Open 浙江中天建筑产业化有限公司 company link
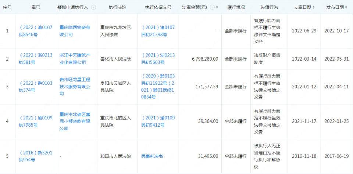Image resolution: width=353 pixels, height=174 pixels. (x=75, y=59)
